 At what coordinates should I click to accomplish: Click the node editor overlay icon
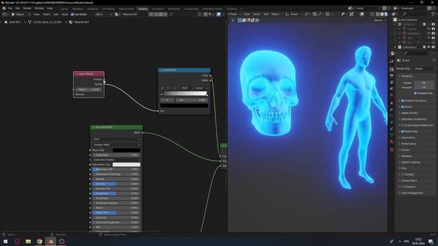pyautogui.click(x=219, y=14)
